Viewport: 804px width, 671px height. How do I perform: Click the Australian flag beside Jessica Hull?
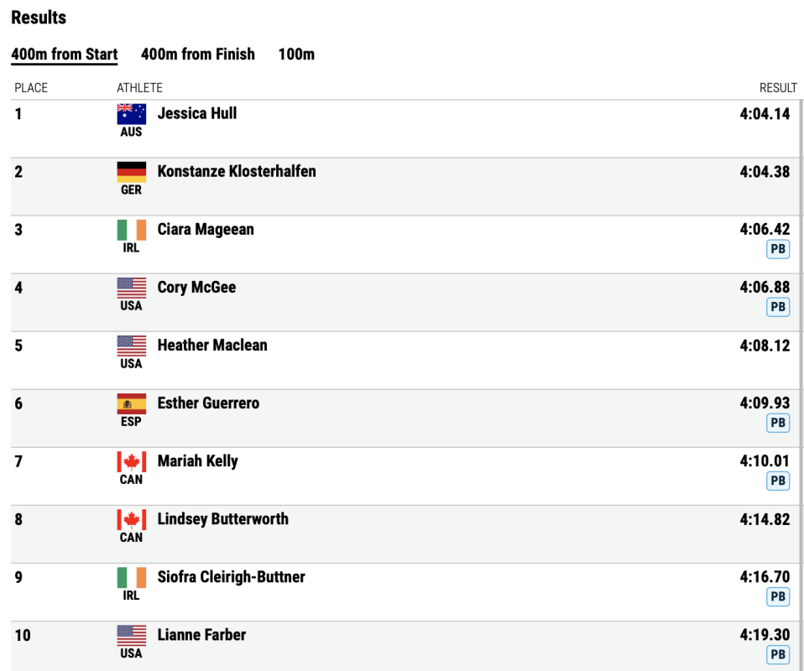[x=131, y=114]
